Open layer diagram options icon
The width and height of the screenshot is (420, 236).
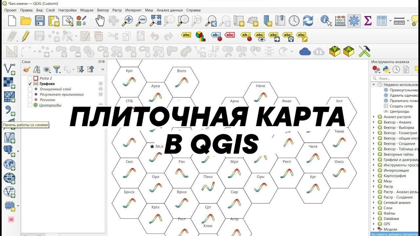click(x=200, y=36)
